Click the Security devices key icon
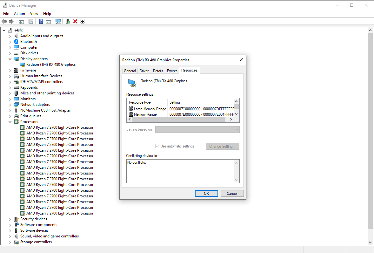374x253 pixels. click(16, 219)
